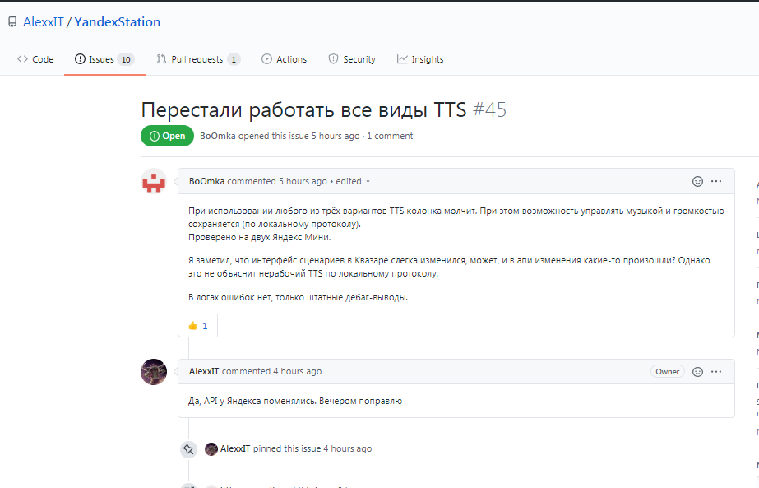Open the Security tab
This screenshot has width=759, height=488.
(x=352, y=59)
